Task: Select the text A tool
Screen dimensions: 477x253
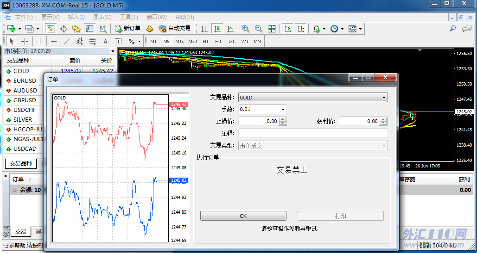Action: coord(106,41)
